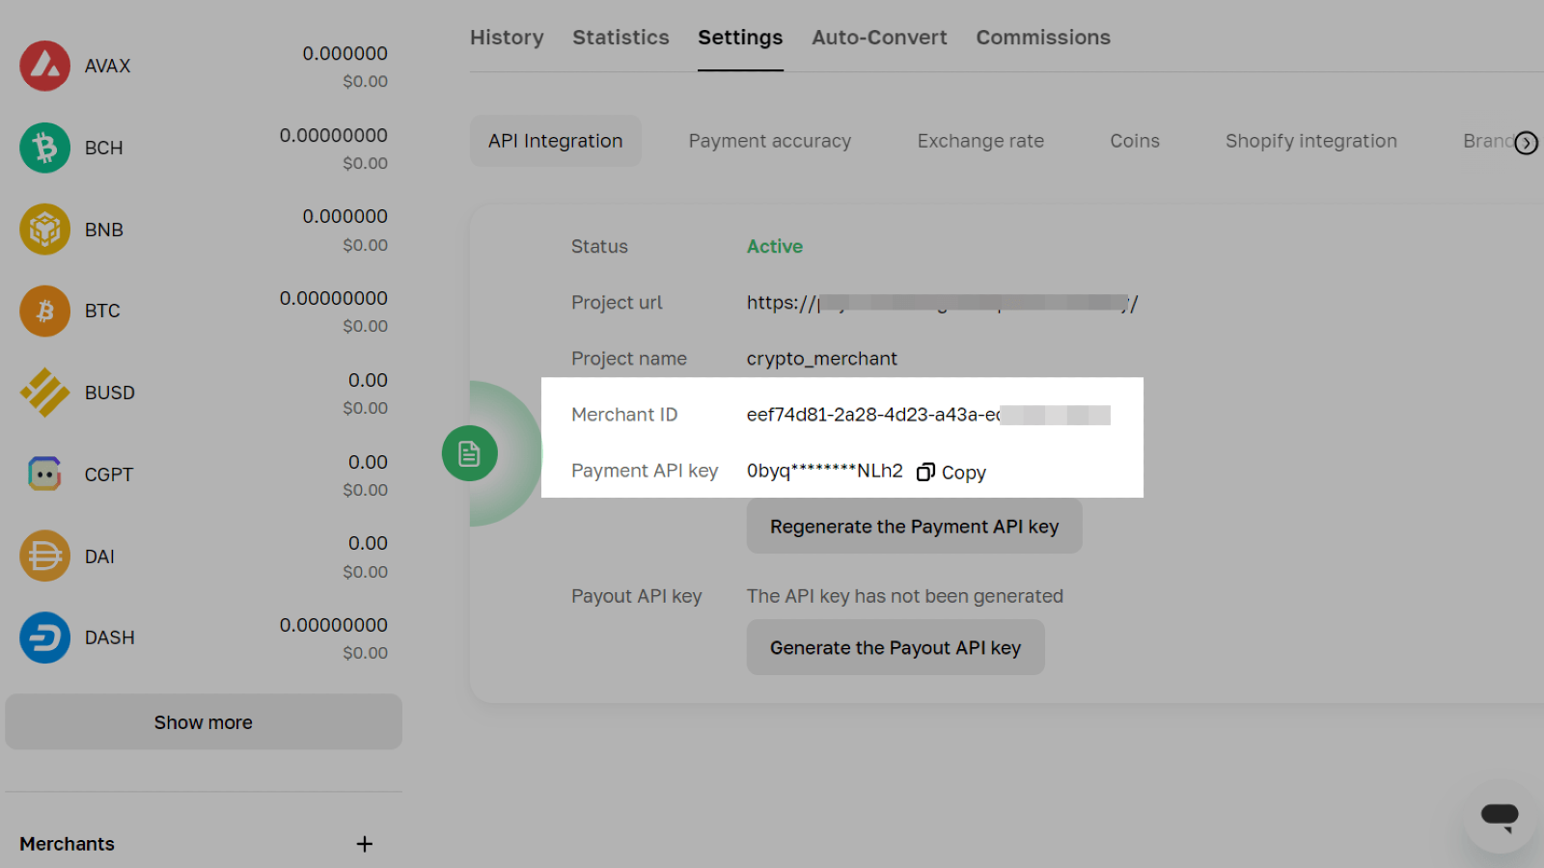Add a merchant with plus icon
1544x868 pixels.
coord(364,844)
